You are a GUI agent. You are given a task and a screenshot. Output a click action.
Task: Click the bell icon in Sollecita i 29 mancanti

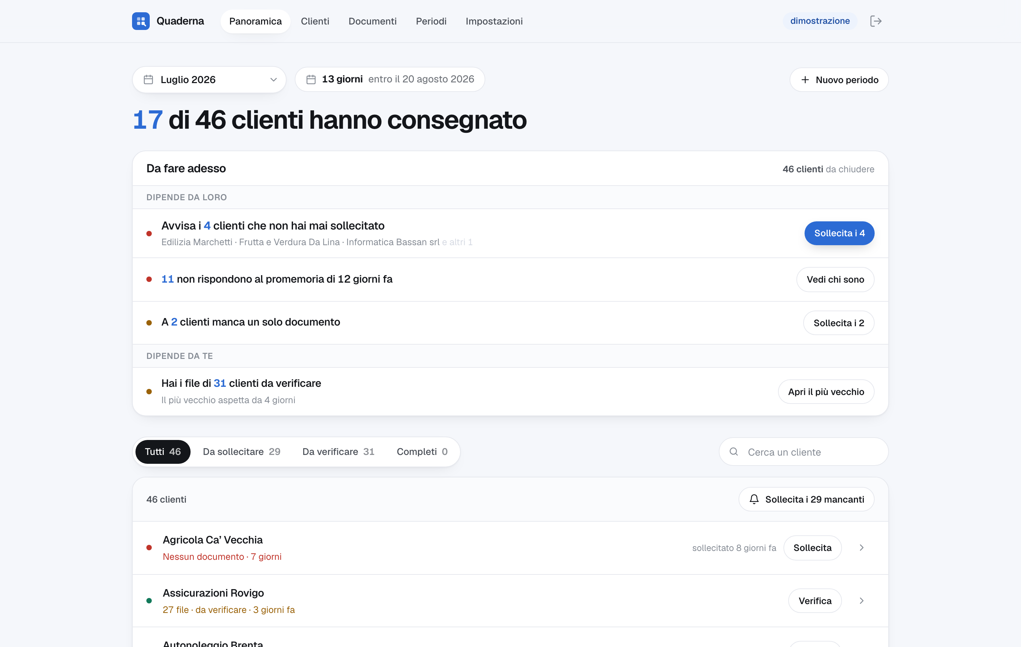754,499
